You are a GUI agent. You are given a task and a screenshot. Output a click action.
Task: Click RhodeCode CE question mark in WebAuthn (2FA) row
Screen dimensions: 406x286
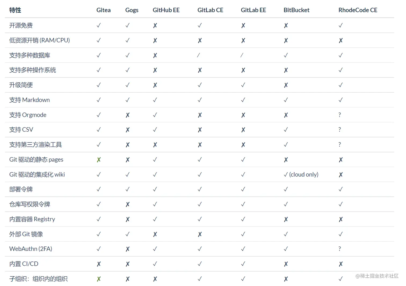pos(340,249)
